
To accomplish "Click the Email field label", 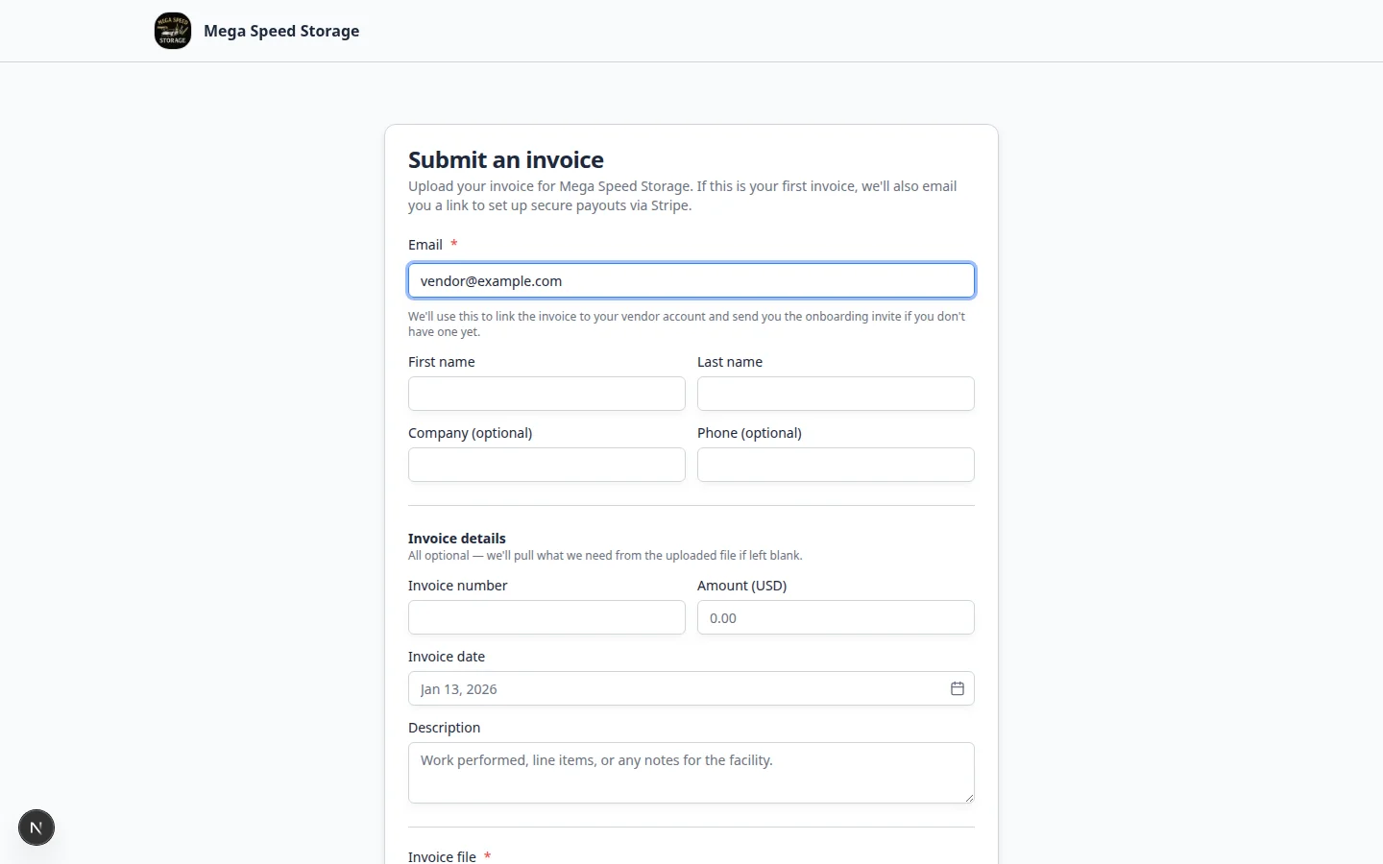I will 425,245.
